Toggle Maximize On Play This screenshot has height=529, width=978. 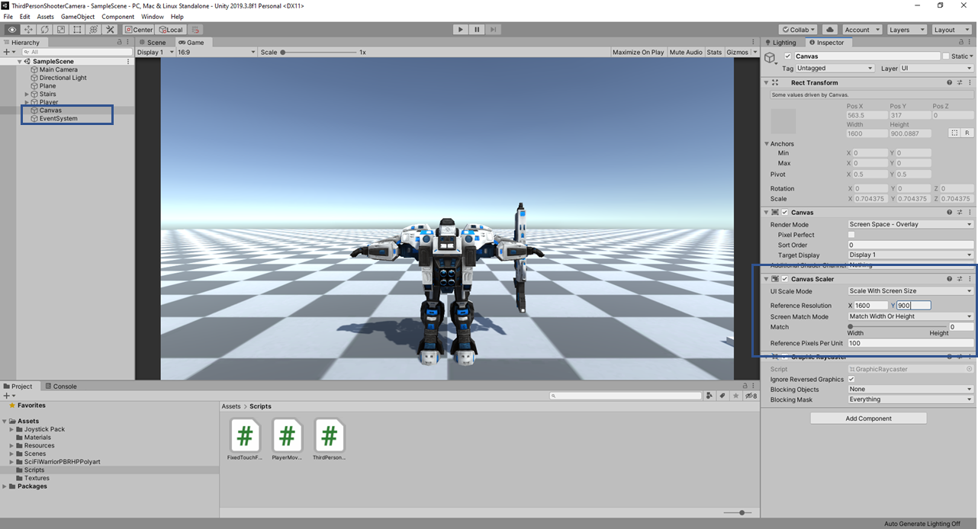tap(639, 53)
